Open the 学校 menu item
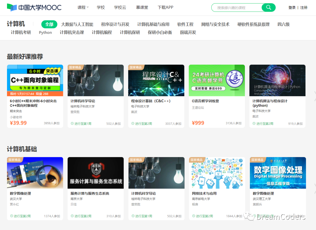This screenshot has height=230, width=316. pos(101,7)
